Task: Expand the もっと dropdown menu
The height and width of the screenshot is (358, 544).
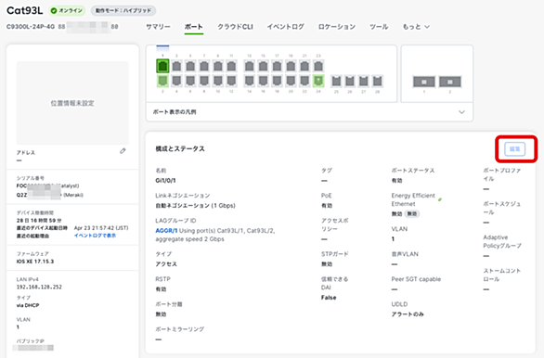Action: pyautogui.click(x=416, y=27)
